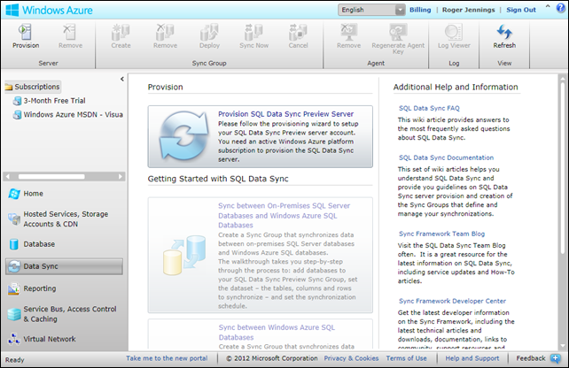Click the Provision server icon

pos(26,32)
